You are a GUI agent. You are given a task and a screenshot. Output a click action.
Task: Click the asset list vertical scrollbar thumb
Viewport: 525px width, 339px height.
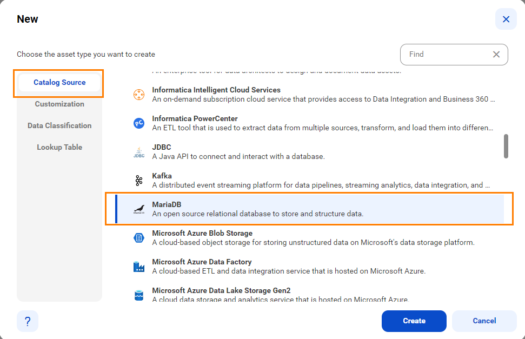[x=506, y=146]
